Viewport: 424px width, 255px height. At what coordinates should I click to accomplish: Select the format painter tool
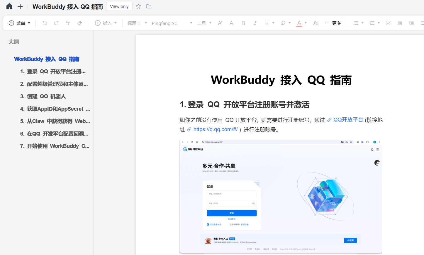tap(68, 23)
